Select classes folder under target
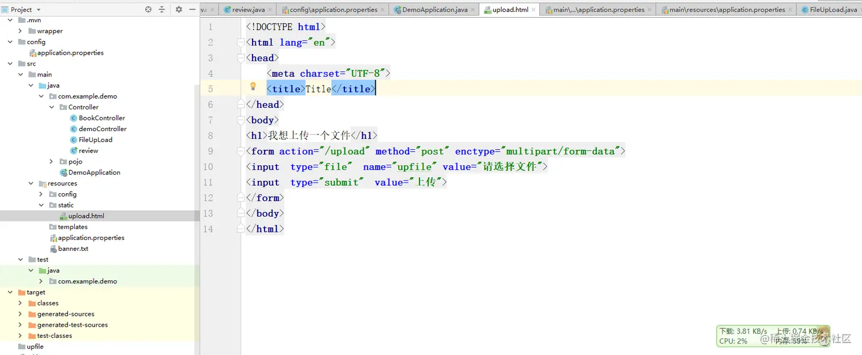 [48, 303]
